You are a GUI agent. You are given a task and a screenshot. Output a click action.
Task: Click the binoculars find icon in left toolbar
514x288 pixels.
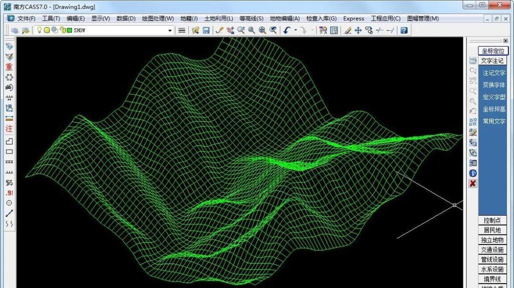coord(9,87)
